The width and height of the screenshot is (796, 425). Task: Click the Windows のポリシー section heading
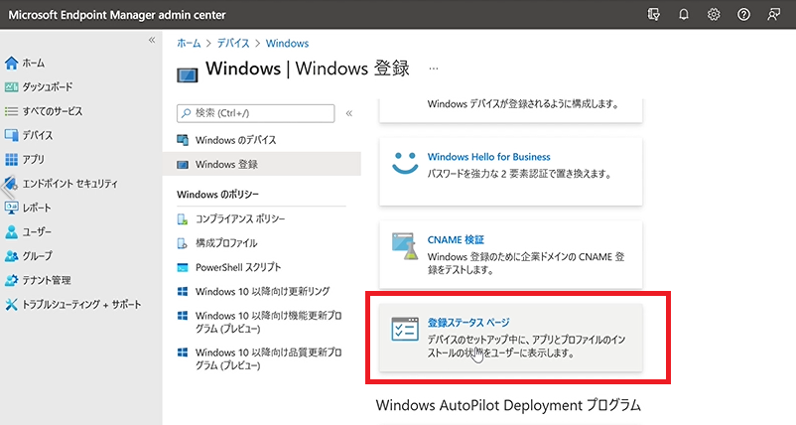pos(217,195)
